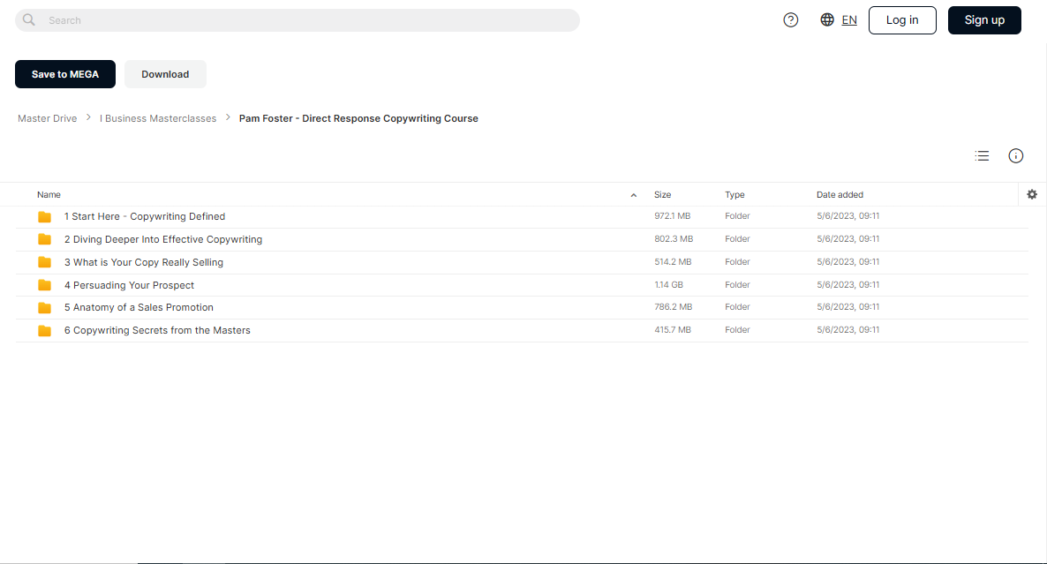
Task: Go to I Business Masterclasses breadcrumb
Action: click(x=158, y=118)
